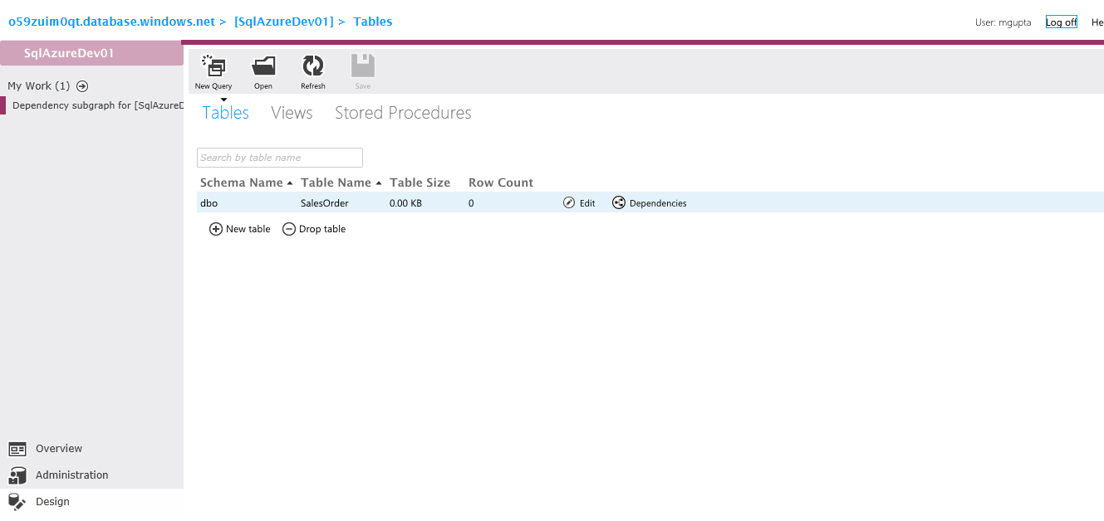Viewport: 1104px width, 521px height.
Task: Click the Design icon in the sidebar
Action: click(16, 501)
